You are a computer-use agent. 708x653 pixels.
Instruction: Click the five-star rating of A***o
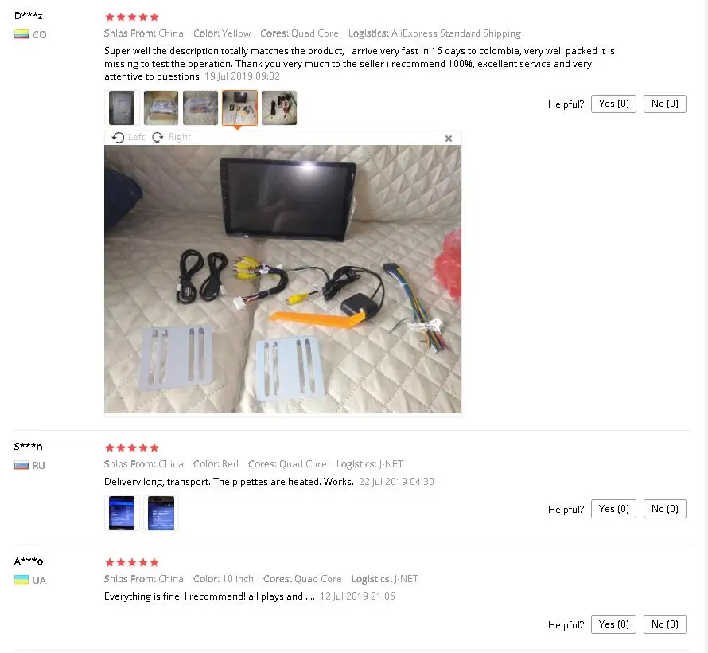click(132, 562)
